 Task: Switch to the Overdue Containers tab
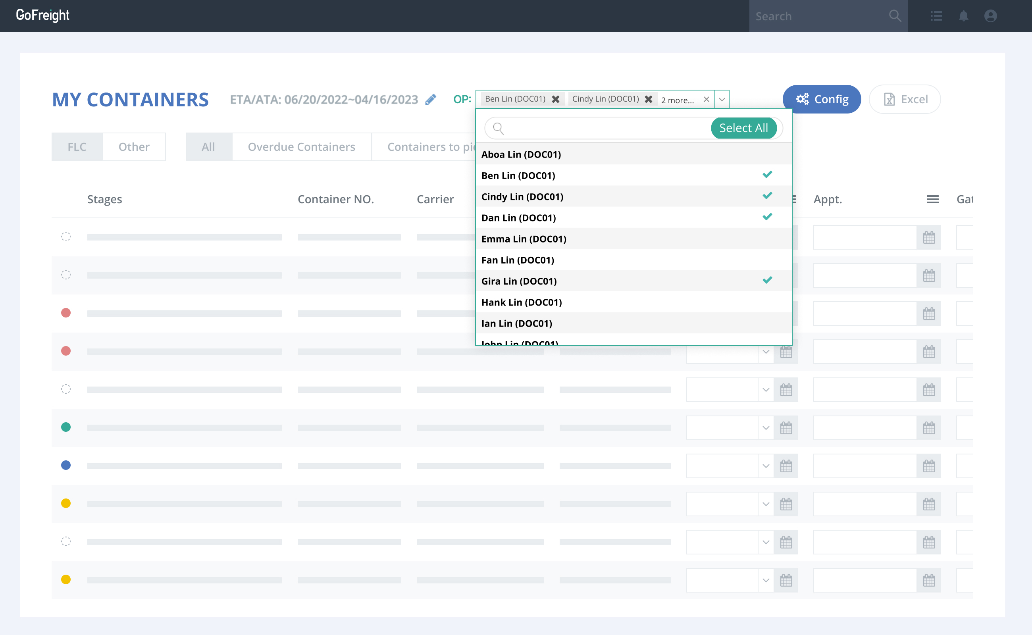301,146
